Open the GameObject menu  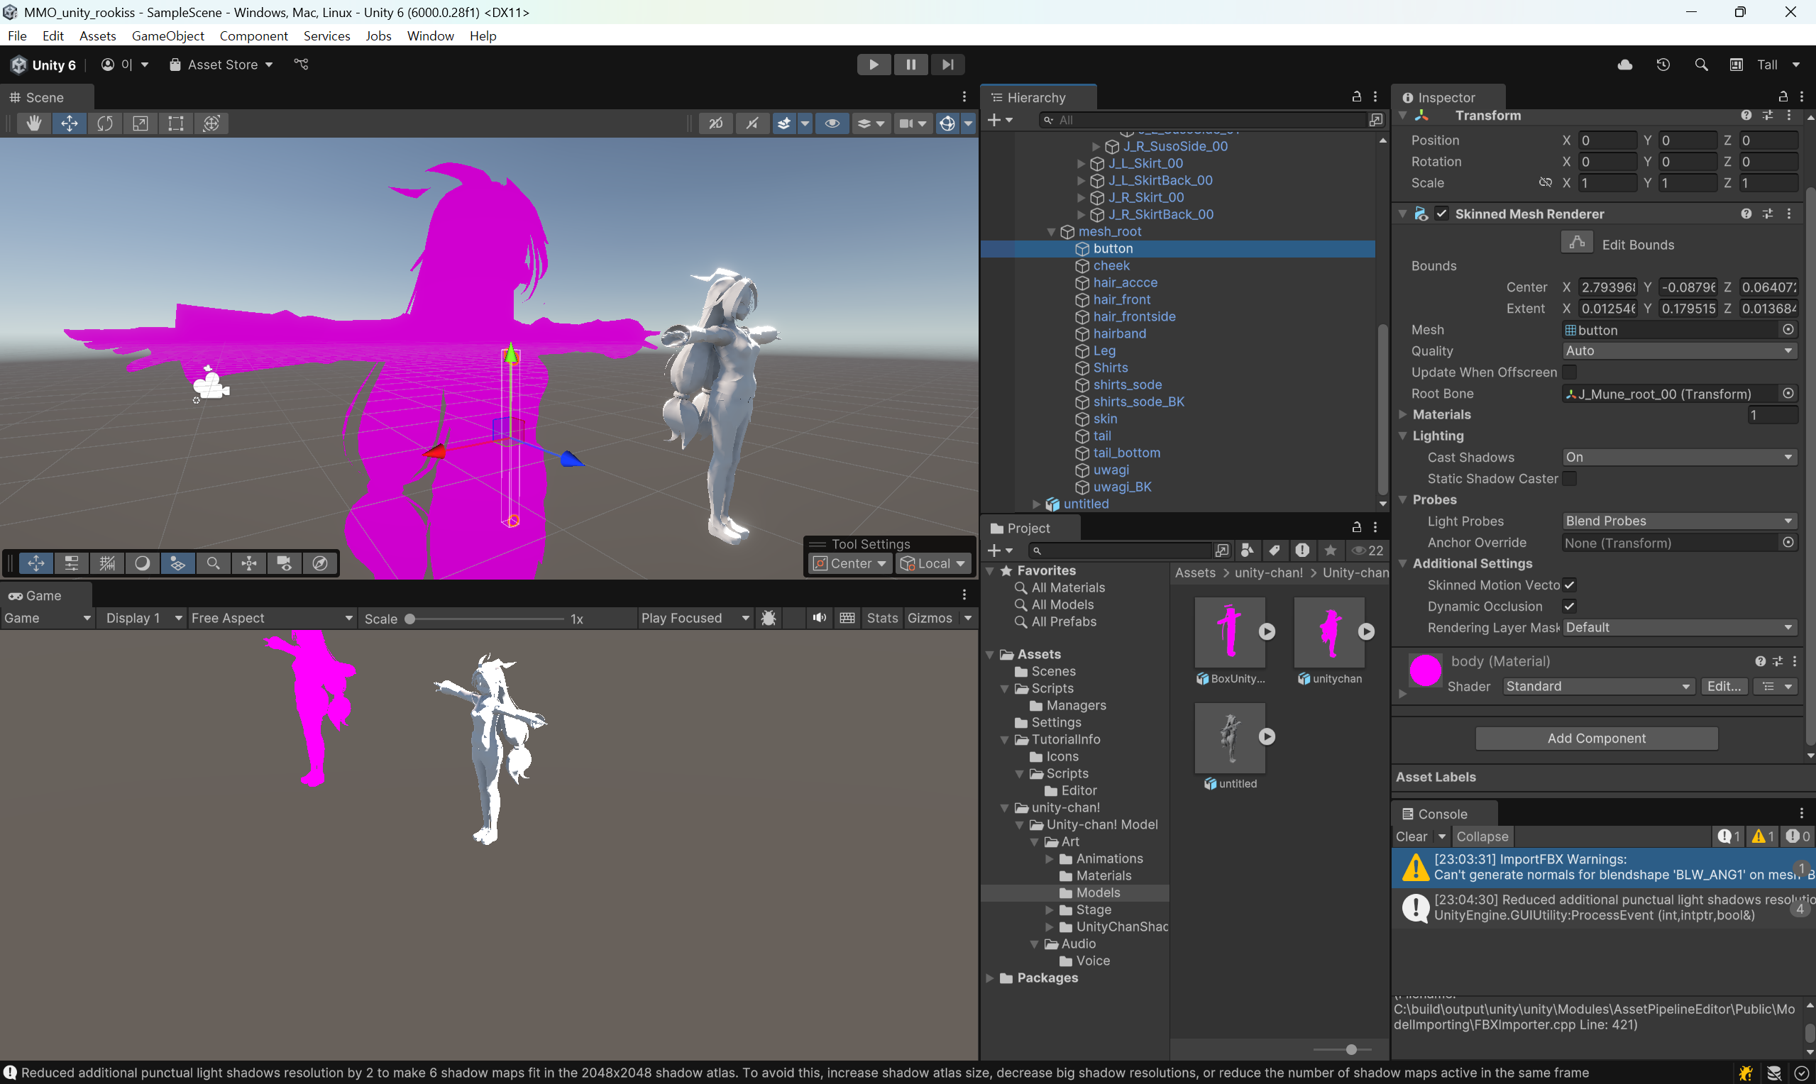(168, 35)
